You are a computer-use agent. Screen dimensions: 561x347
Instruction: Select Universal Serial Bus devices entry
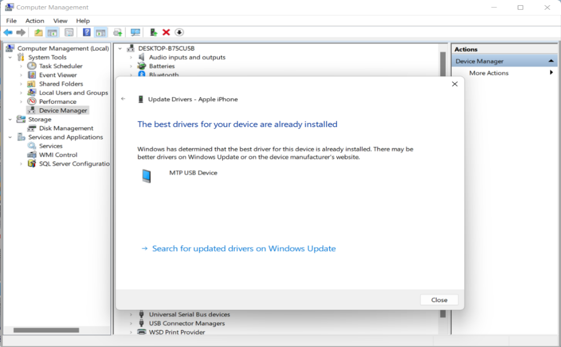click(189, 314)
